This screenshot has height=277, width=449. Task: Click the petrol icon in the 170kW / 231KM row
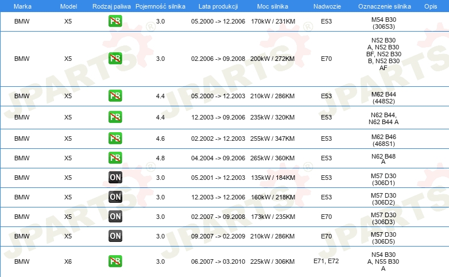(x=115, y=21)
